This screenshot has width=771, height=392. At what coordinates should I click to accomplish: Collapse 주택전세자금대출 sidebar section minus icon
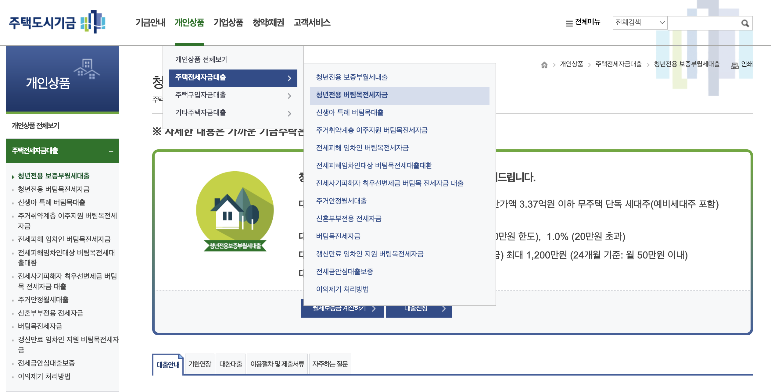point(111,151)
